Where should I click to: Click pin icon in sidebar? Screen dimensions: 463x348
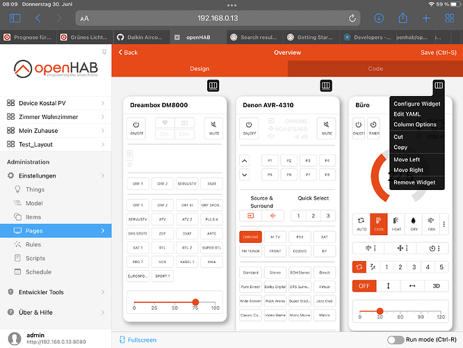coord(104,52)
